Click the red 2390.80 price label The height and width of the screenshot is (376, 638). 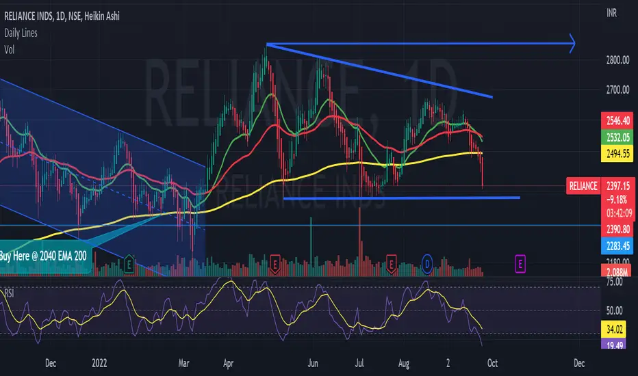(x=617, y=229)
